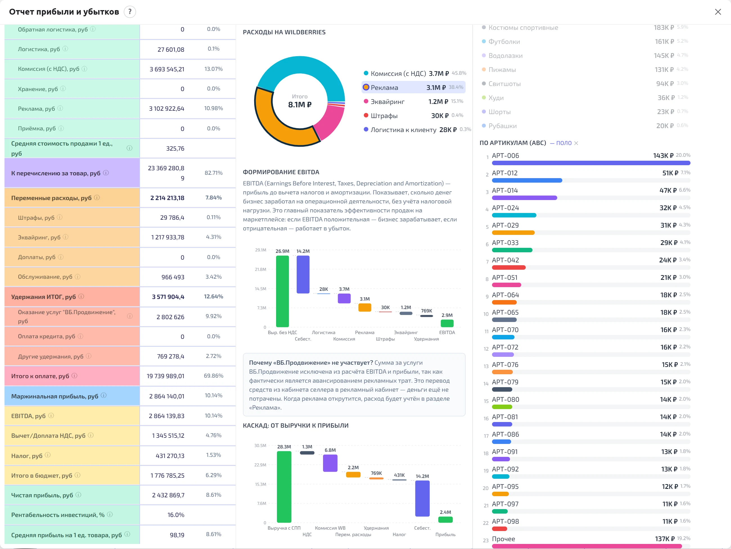Click info icon beside Реклама, руб row

pyautogui.click(x=60, y=108)
